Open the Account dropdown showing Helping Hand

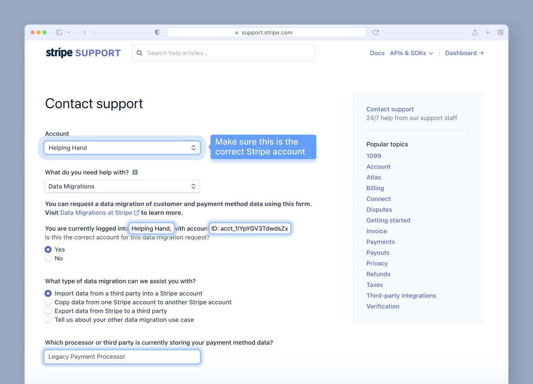point(122,148)
